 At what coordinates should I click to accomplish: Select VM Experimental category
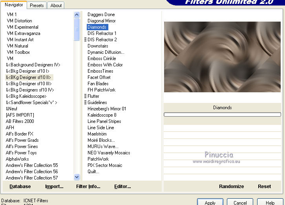(x=22, y=27)
